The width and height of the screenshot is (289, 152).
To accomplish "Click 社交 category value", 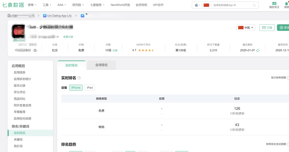I will click(x=55, y=50).
